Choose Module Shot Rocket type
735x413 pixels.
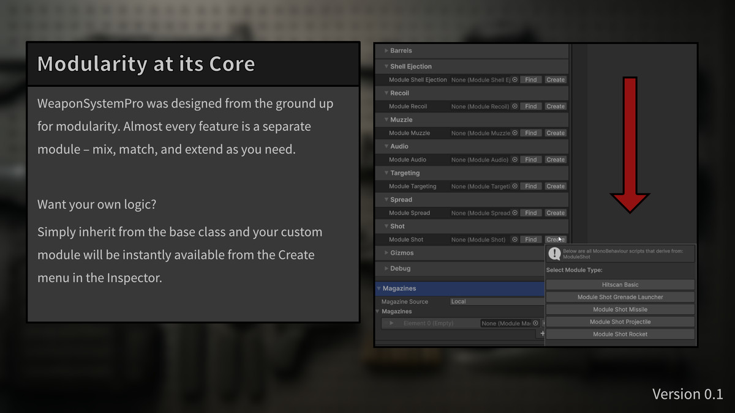point(620,334)
